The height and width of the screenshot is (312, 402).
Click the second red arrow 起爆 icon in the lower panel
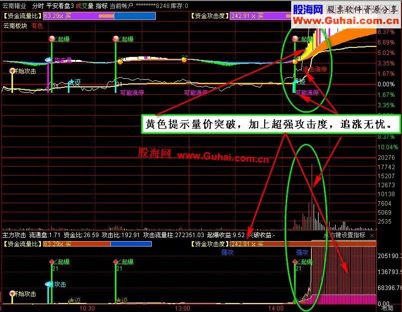116,262
